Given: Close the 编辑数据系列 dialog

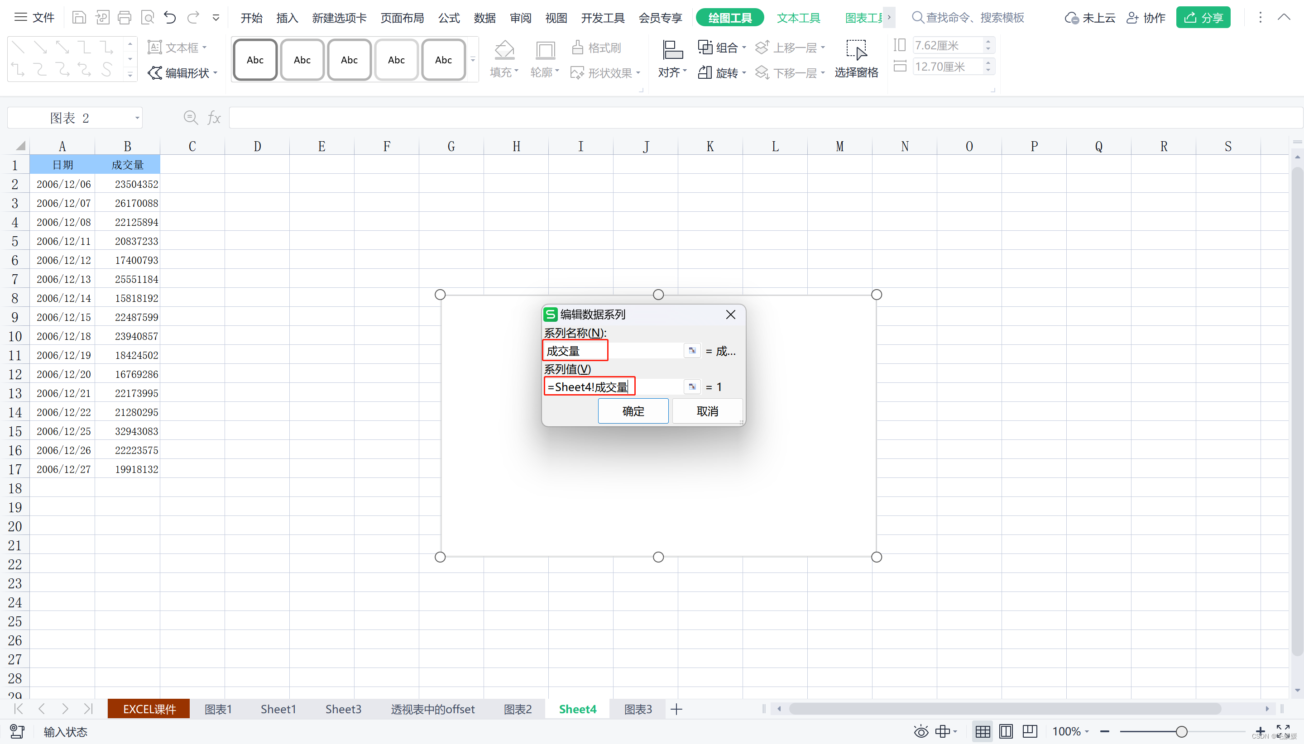Looking at the screenshot, I should tap(731, 314).
